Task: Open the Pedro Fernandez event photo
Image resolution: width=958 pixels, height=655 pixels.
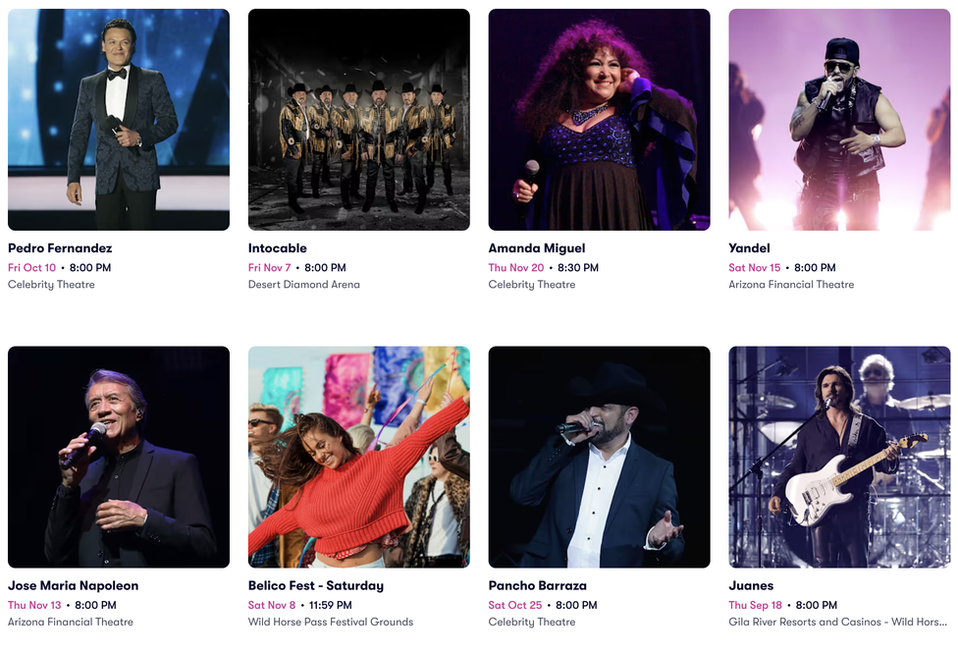Action: point(119,120)
